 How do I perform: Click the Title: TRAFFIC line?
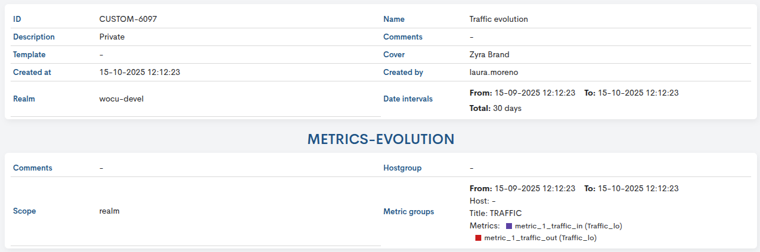495,213
